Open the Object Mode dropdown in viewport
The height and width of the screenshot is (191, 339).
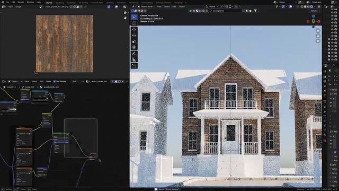(x=146, y=7)
